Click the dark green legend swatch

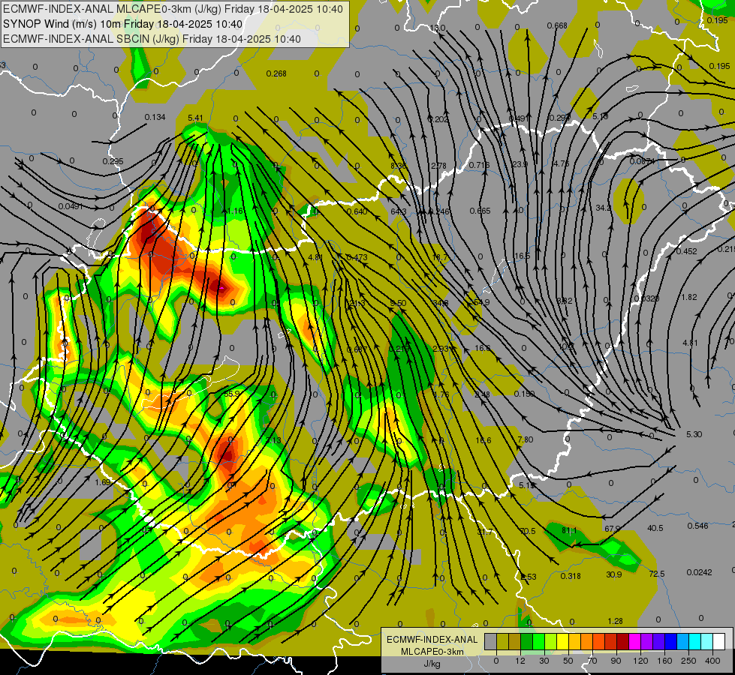526,642
